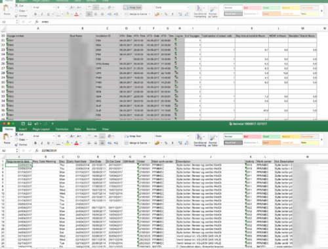Open Date number format dropdown in lower ribbon

(172, 136)
